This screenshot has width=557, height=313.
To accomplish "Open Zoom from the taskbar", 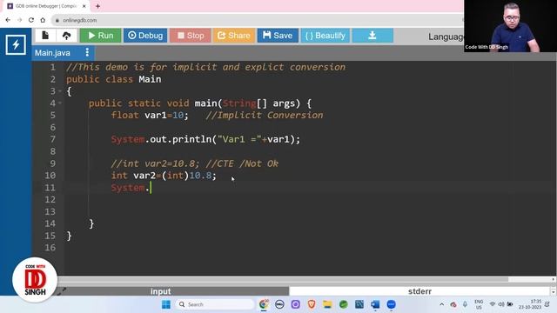I will click(391, 304).
